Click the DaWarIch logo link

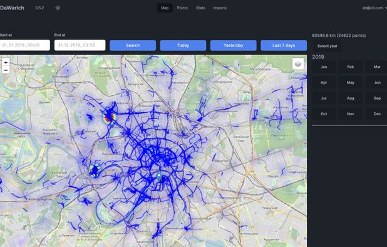(12, 8)
